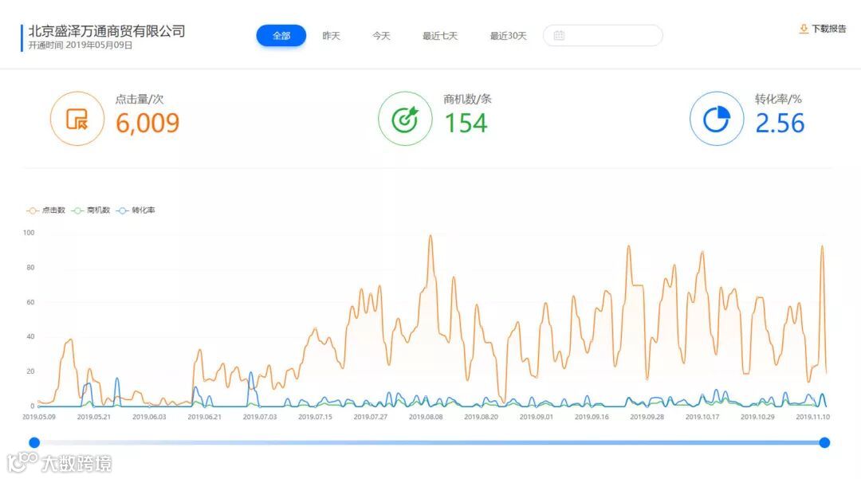Click the 2019.11.10 x-axis date label

click(812, 417)
